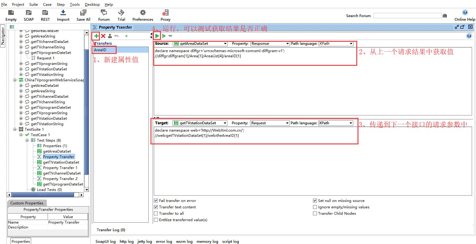Select Property Transfer 1 test step
The image size is (476, 244).
pyautogui.click(x=60, y=168)
